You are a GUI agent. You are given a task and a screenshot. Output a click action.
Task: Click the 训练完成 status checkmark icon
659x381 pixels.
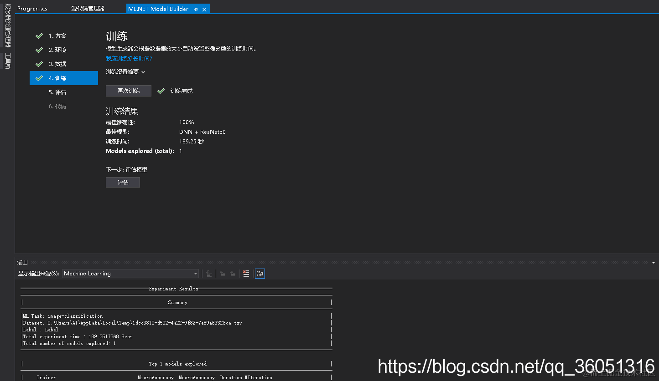coord(161,91)
